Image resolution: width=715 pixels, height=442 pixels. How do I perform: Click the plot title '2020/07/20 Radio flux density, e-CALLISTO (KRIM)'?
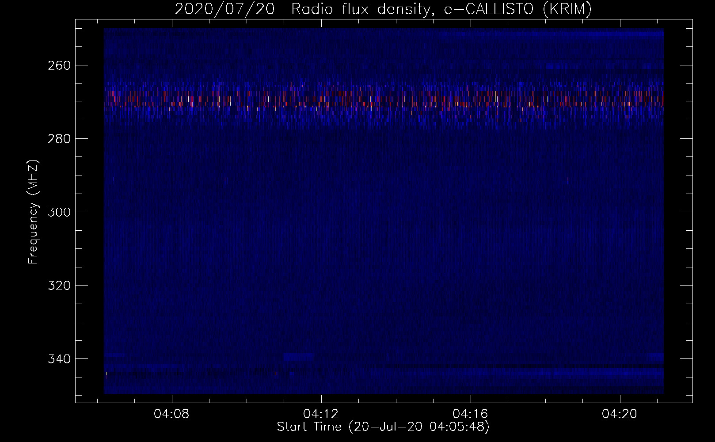click(x=383, y=9)
